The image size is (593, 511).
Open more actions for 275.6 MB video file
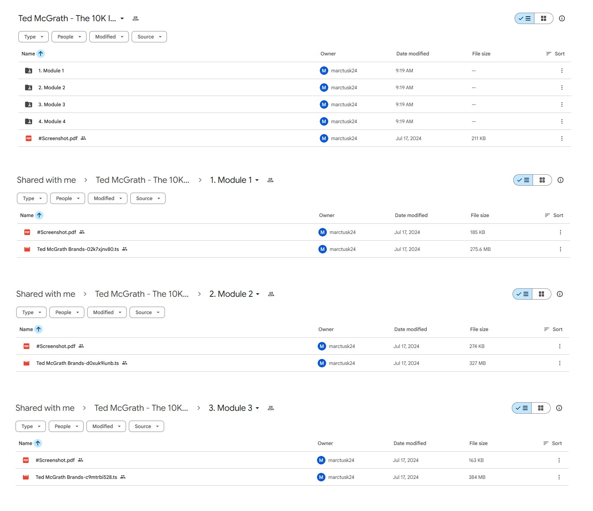[x=561, y=249]
